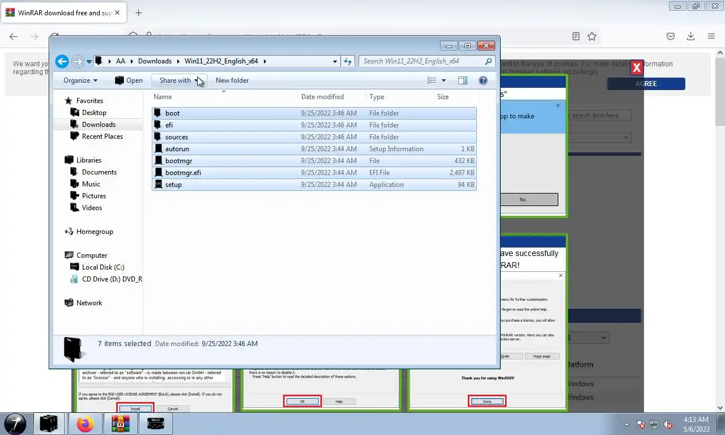This screenshot has height=435, width=725.
Task: Select the setup application file
Action: (x=314, y=185)
